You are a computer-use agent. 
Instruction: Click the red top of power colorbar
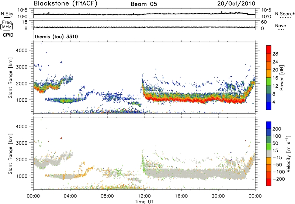pyautogui.click(x=269, y=49)
